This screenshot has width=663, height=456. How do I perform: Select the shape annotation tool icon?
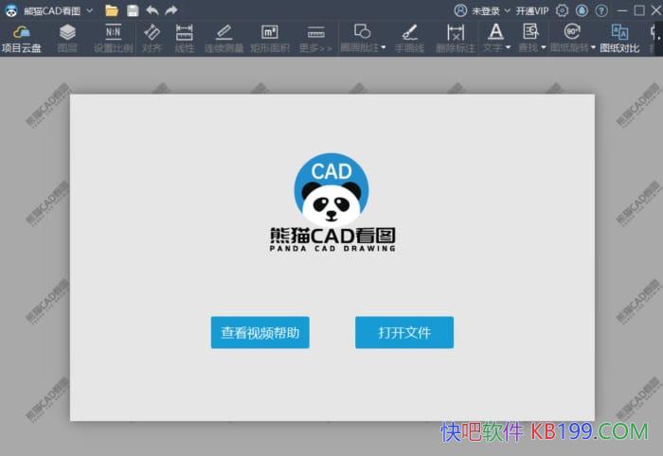coord(362,31)
